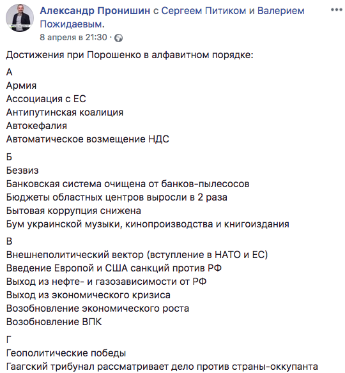Image resolution: width=345 pixels, height=373 pixels.
Task: Click the text line Армия
Action: pos(21,86)
